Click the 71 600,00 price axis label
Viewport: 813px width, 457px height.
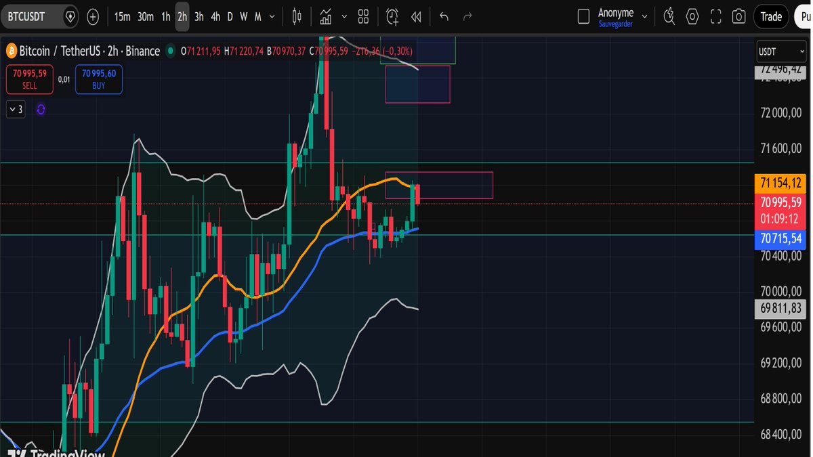781,148
